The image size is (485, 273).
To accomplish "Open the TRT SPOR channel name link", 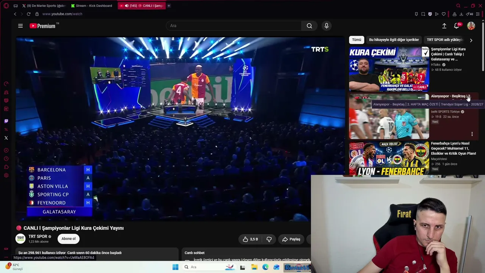I will tap(38, 237).
